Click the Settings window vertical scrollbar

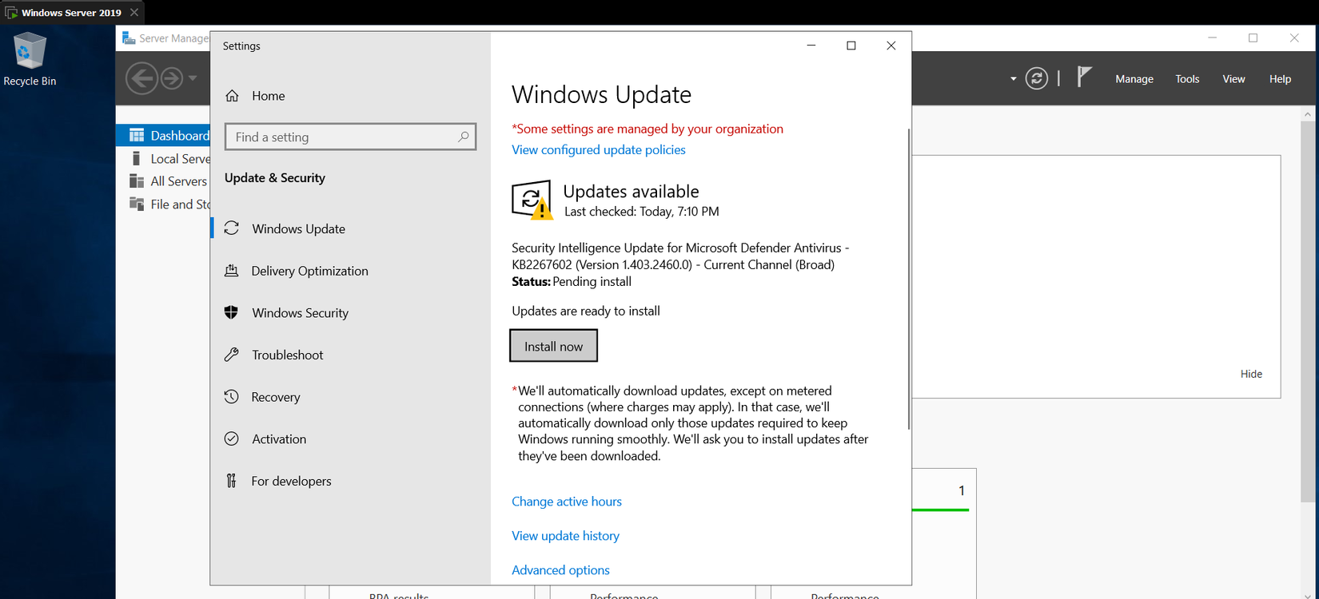point(909,280)
